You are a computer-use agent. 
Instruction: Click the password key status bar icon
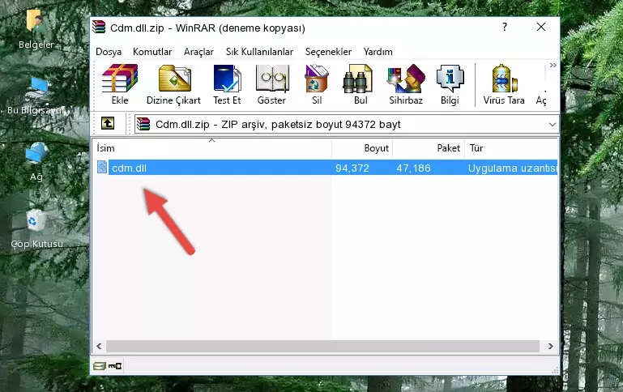click(115, 366)
